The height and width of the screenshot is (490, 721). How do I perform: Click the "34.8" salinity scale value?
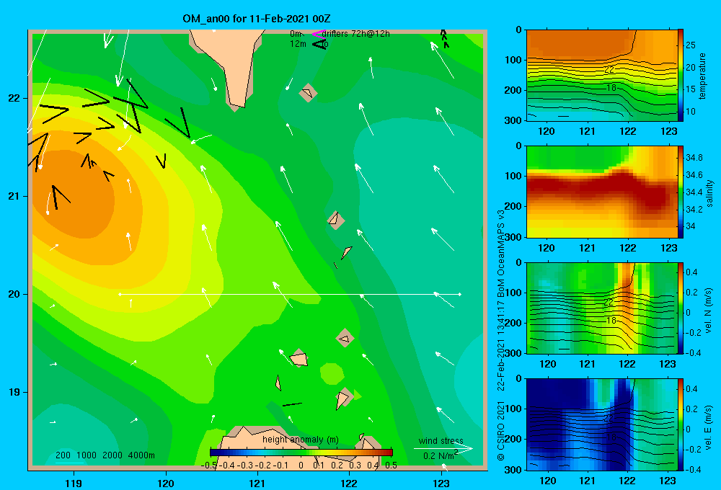coord(694,158)
